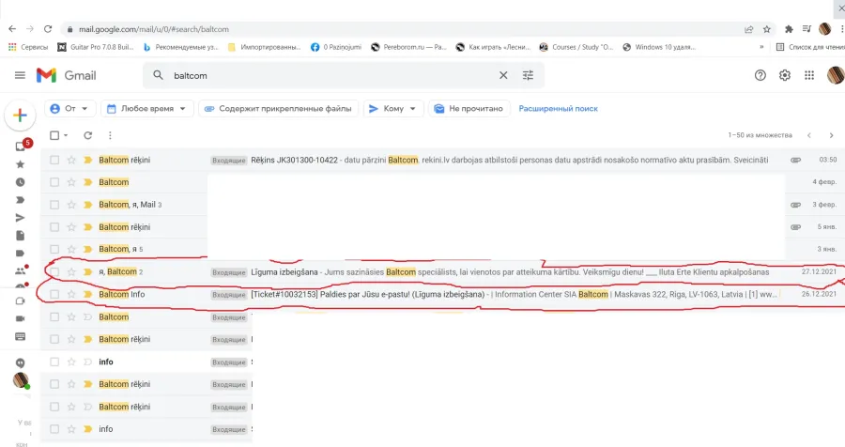
Task: Open Starred messages in sidebar
Action: pos(20,164)
